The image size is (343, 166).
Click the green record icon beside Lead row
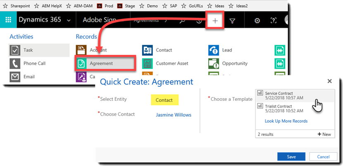280,50
